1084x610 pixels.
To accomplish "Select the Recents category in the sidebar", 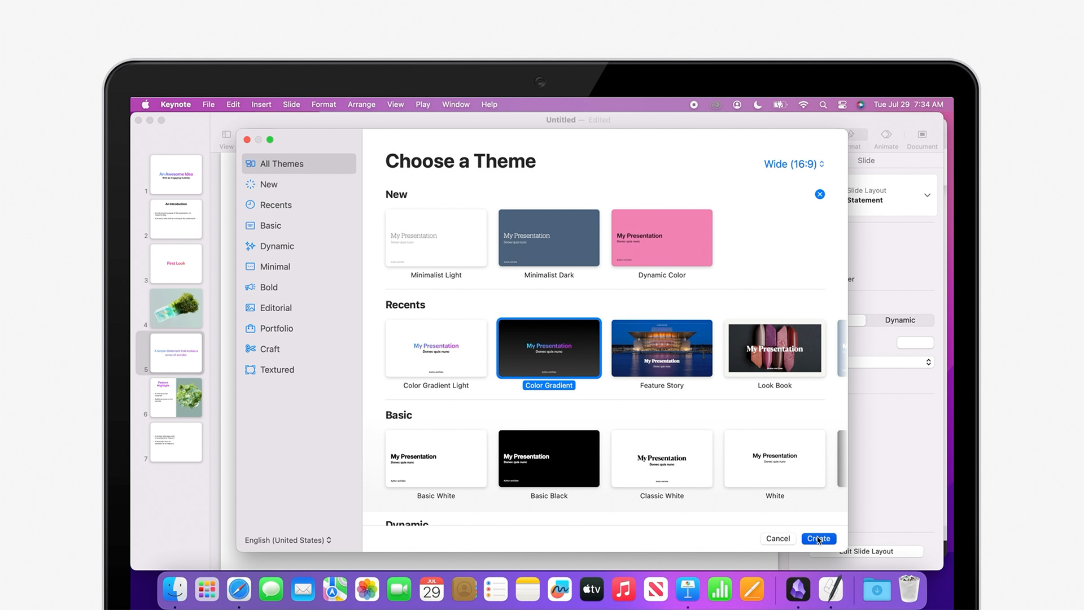I will click(276, 204).
